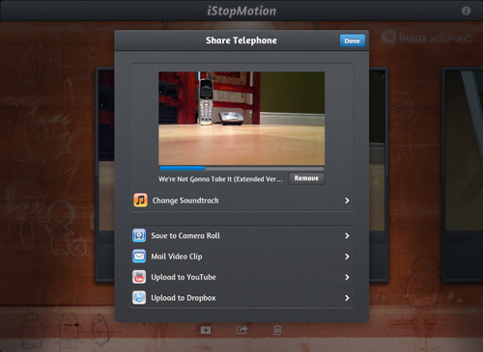The height and width of the screenshot is (352, 483).
Task: Click the Done button
Action: (353, 41)
